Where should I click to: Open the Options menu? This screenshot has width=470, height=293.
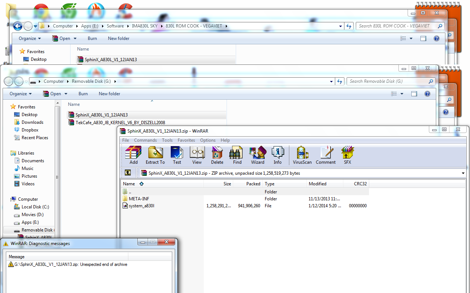point(208,140)
